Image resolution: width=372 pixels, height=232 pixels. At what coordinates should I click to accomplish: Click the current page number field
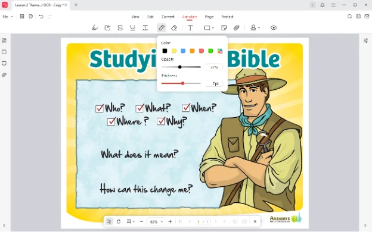pyautogui.click(x=198, y=222)
